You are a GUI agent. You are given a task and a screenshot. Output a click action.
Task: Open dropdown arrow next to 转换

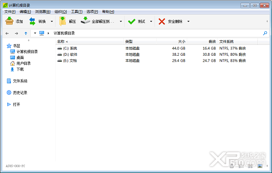coord(52,21)
